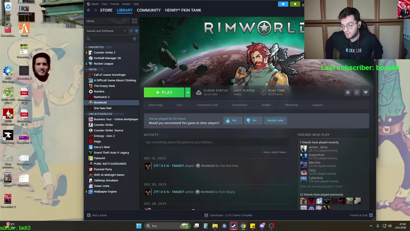Open the Steam announcements megaphone button
This screenshot has height=231, width=410.
click(x=283, y=4)
